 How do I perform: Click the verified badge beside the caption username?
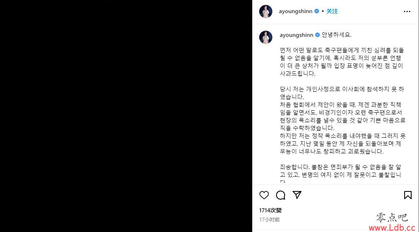click(x=318, y=35)
